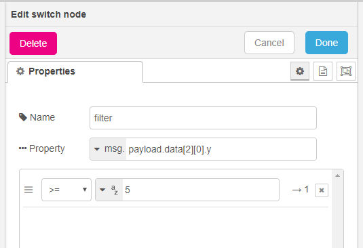Click the arrow to output 1
The width and height of the screenshot is (363, 248).
point(297,190)
